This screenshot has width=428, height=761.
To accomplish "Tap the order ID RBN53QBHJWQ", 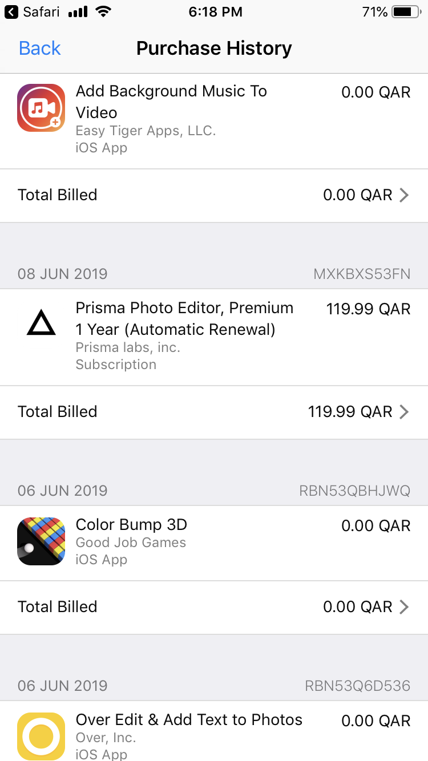I will coord(354,491).
